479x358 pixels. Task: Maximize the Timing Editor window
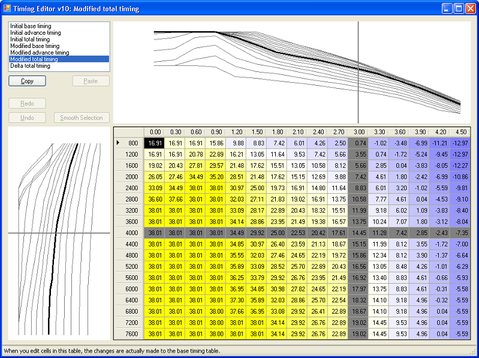coord(459,9)
